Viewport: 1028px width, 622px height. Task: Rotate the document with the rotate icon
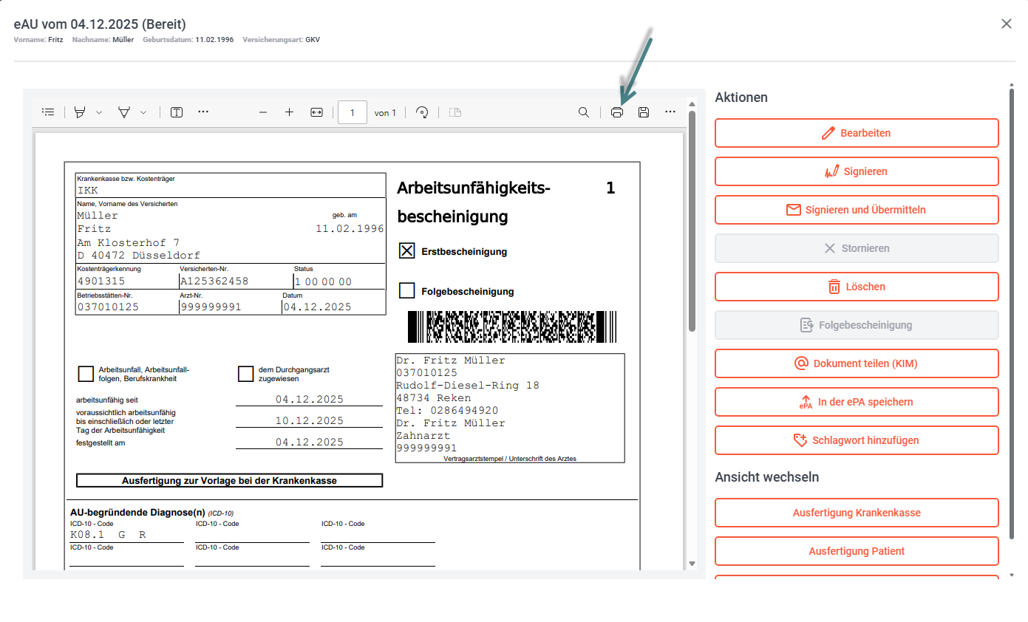(422, 112)
